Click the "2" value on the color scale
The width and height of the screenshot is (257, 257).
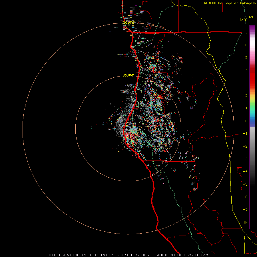[x=246, y=96]
